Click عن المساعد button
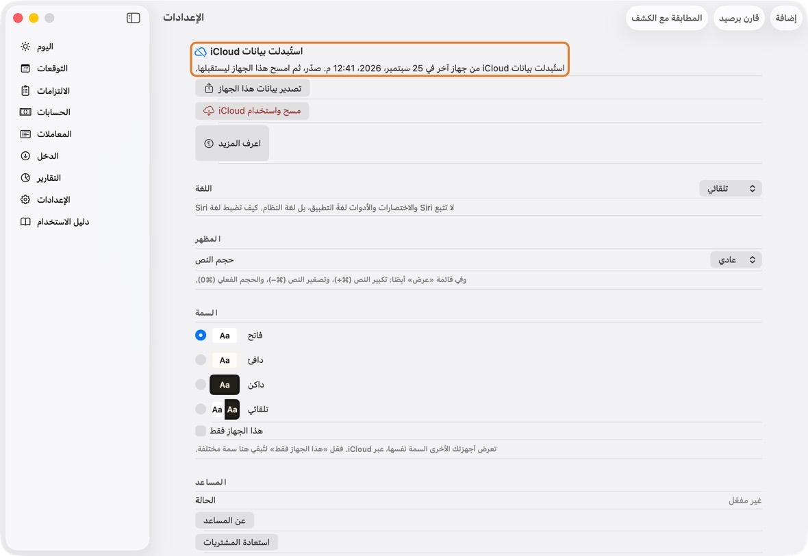 pyautogui.click(x=225, y=520)
